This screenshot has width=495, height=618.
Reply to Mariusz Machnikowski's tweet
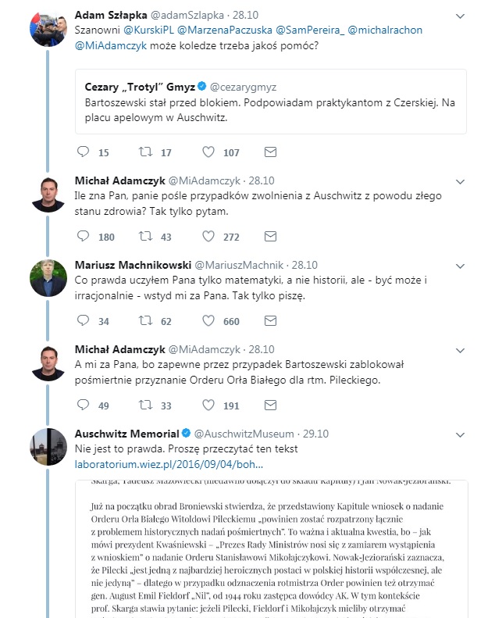click(x=84, y=321)
